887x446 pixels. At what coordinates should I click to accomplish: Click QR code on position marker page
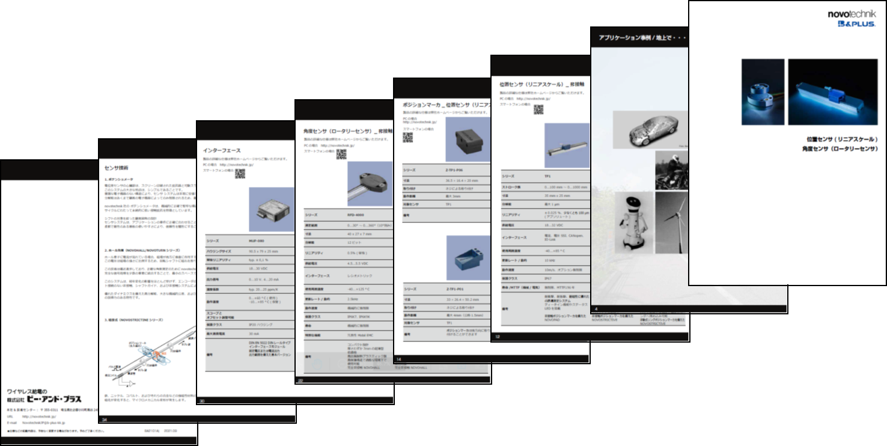coord(408,138)
